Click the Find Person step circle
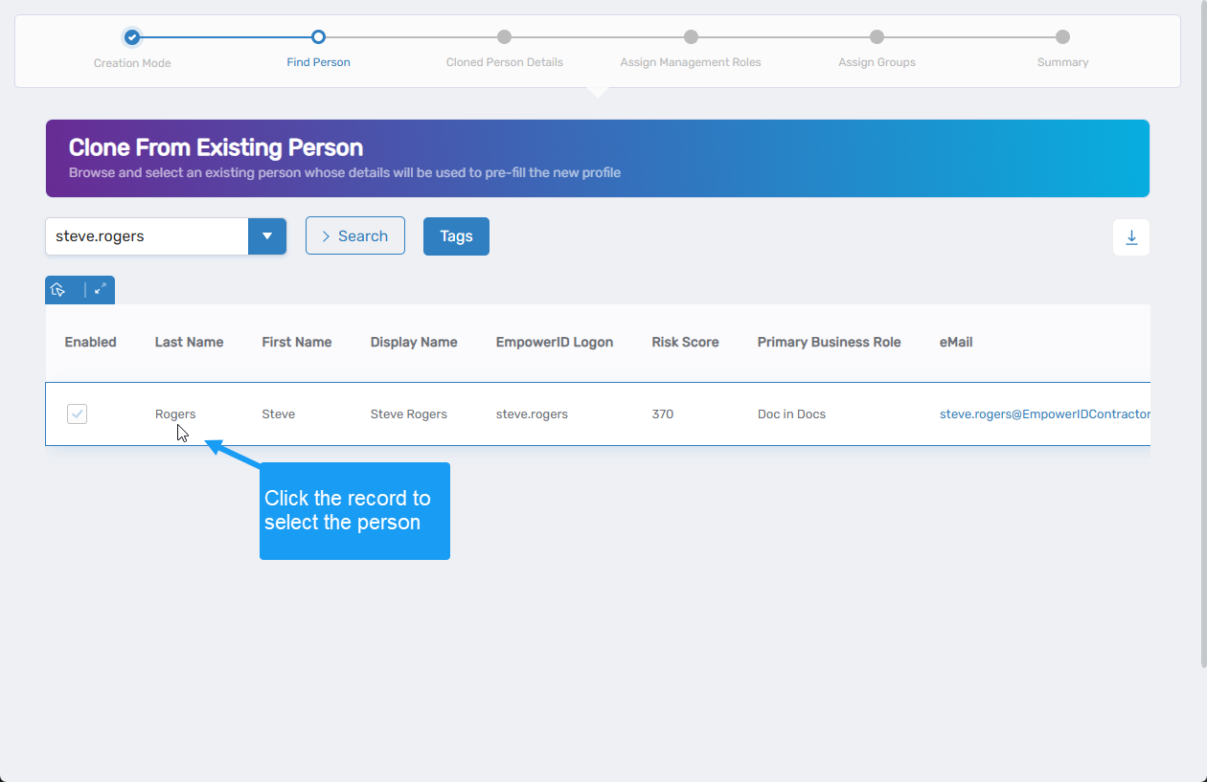This screenshot has width=1207, height=782. (318, 37)
